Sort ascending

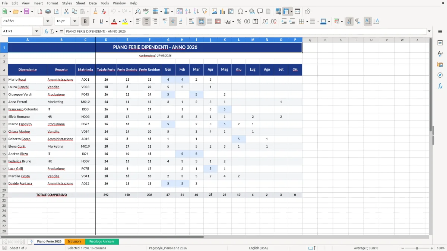click(188, 12)
